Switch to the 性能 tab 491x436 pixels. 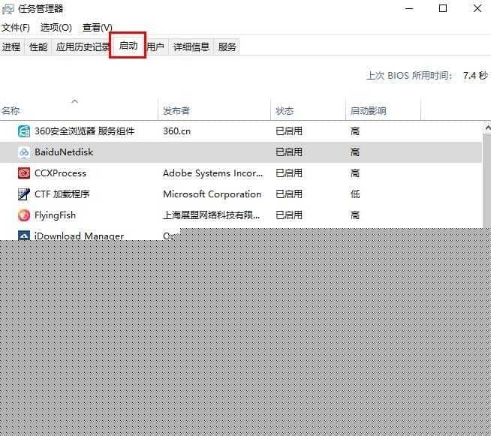(38, 47)
